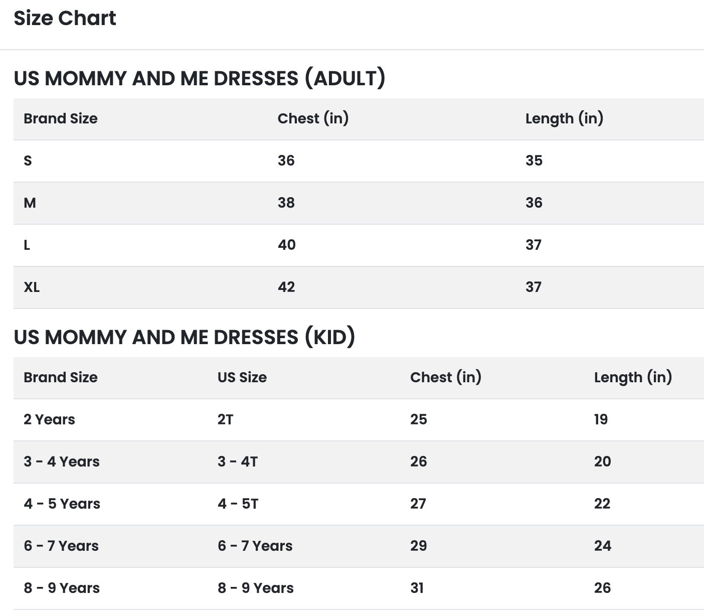704x611 pixels.
Task: Select the US Mommy and Me Dresses (Kid) heading
Action: point(185,338)
